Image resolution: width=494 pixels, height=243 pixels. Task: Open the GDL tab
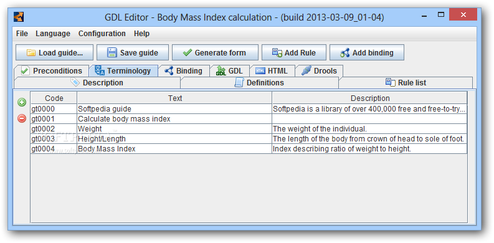tap(230, 71)
